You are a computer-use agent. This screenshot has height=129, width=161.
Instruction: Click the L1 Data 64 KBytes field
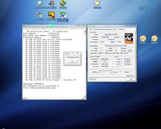click(128, 59)
